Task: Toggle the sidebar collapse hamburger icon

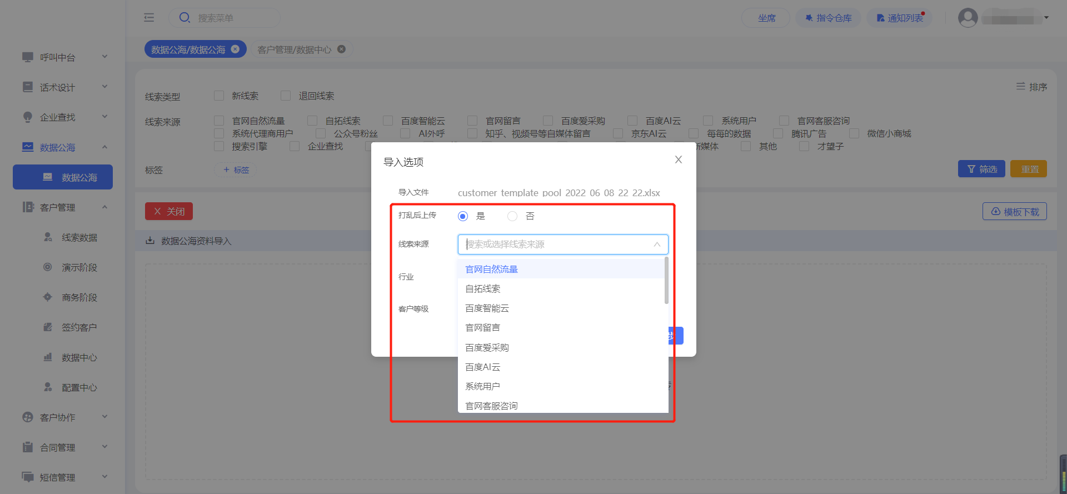Action: 149,18
